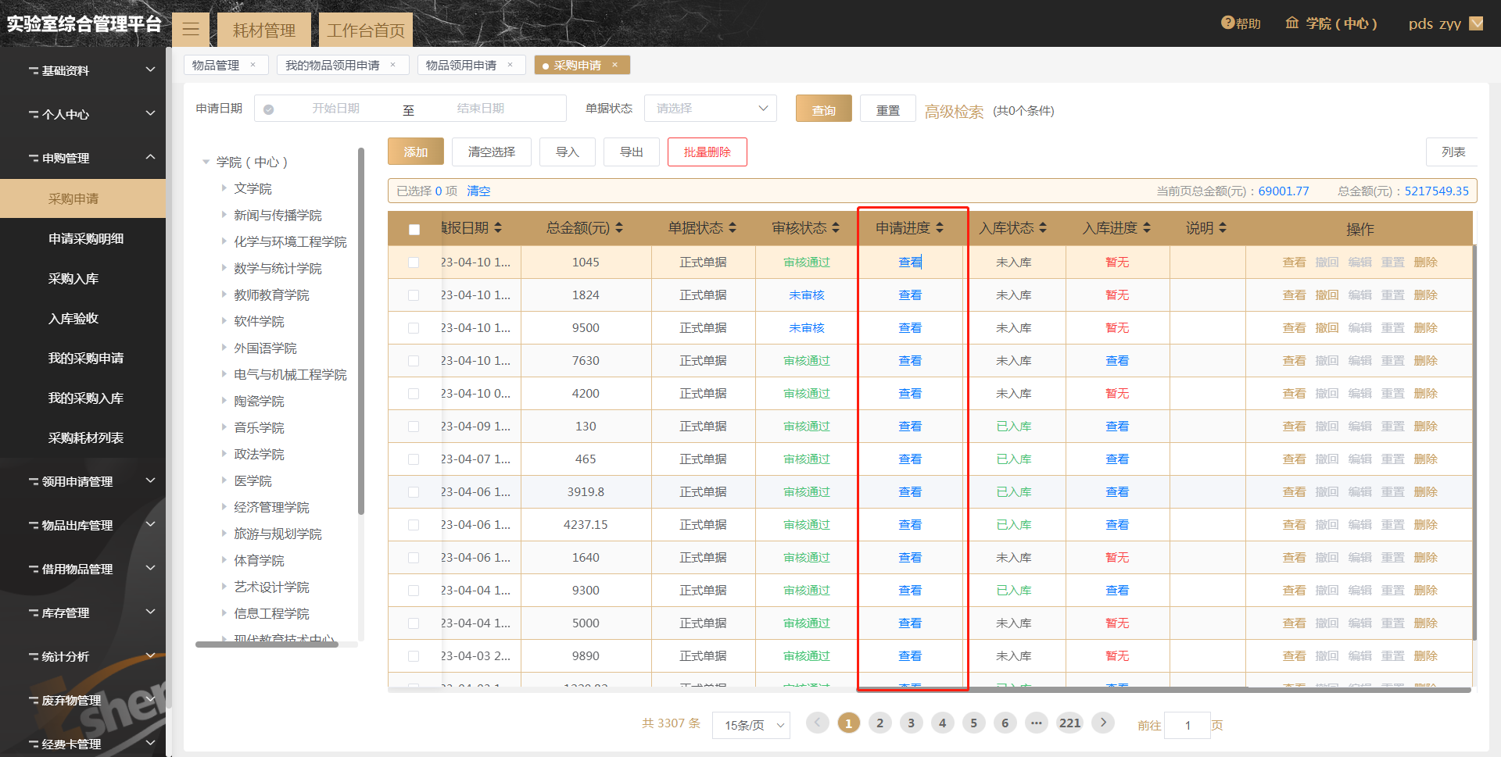Viewport: 1501px width, 757px height.
Task: Expand the 文学院 tree node
Action: [x=224, y=188]
